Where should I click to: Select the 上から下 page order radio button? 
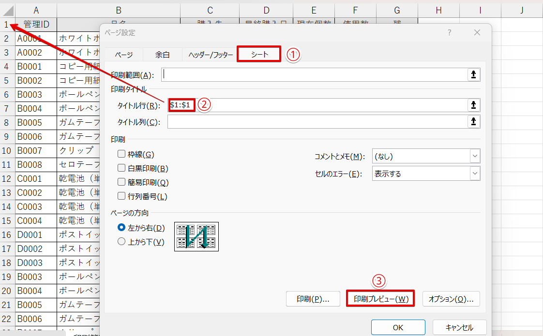tap(121, 242)
